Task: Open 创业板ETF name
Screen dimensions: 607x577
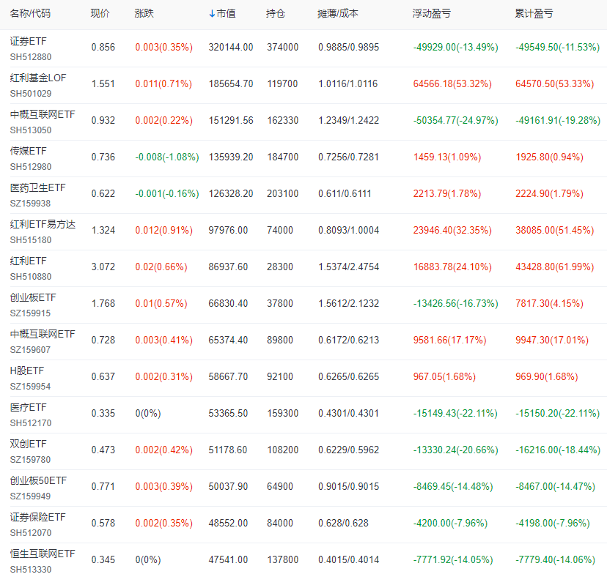Action: 33,297
